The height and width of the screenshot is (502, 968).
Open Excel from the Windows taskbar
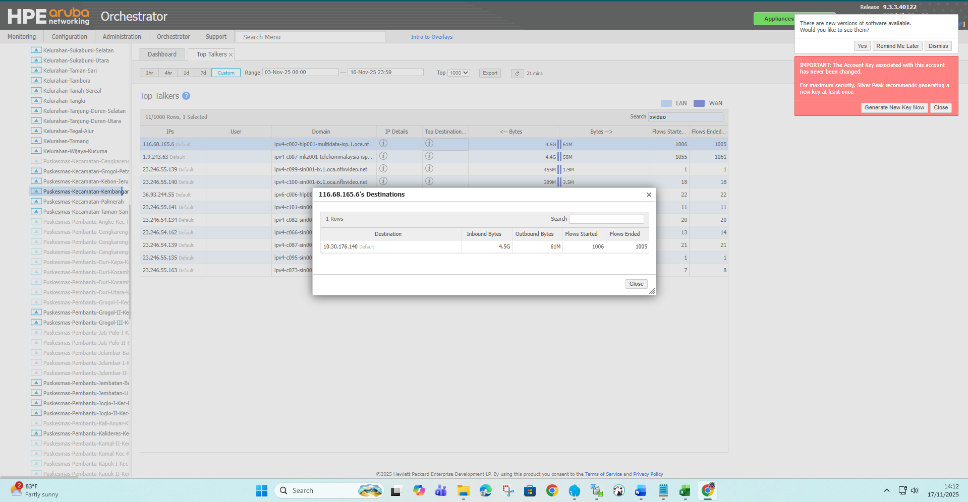pos(685,490)
